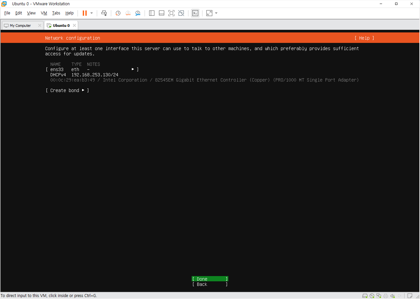Click the full screen mode icon
This screenshot has width=420, height=299.
pyautogui.click(x=171, y=13)
